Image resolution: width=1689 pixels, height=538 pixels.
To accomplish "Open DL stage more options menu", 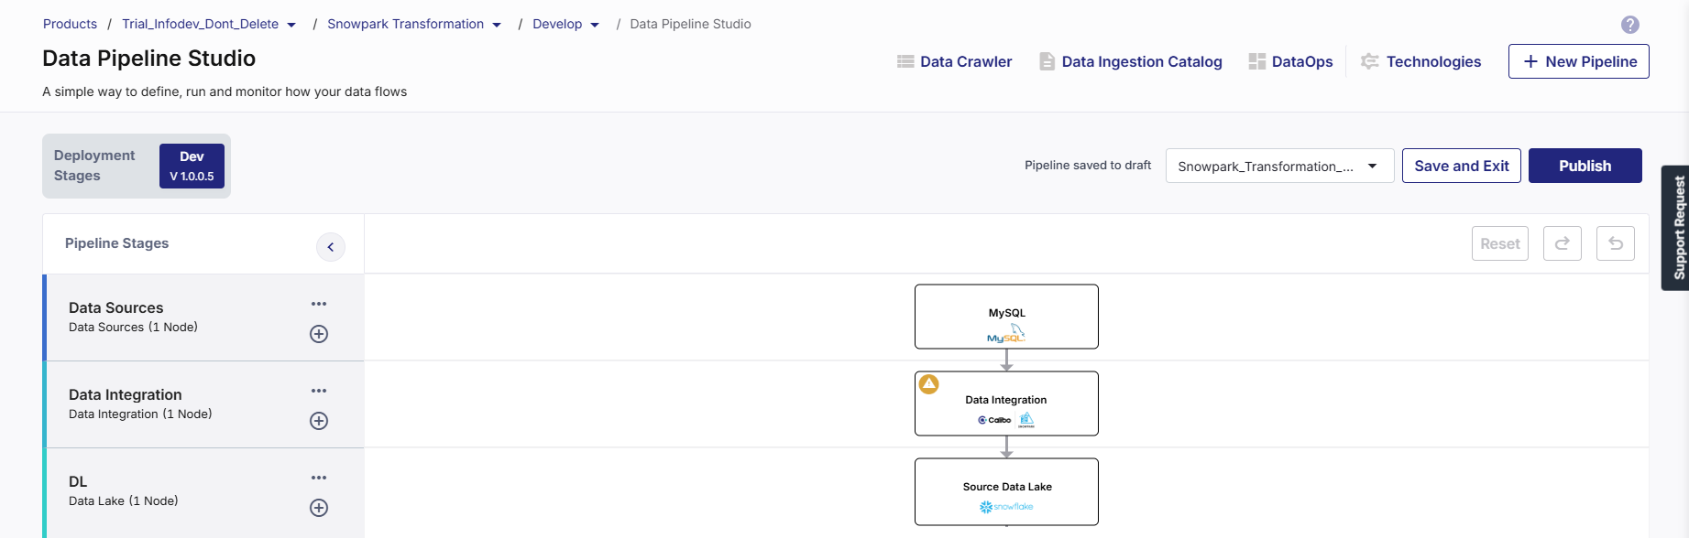I will point(319,478).
